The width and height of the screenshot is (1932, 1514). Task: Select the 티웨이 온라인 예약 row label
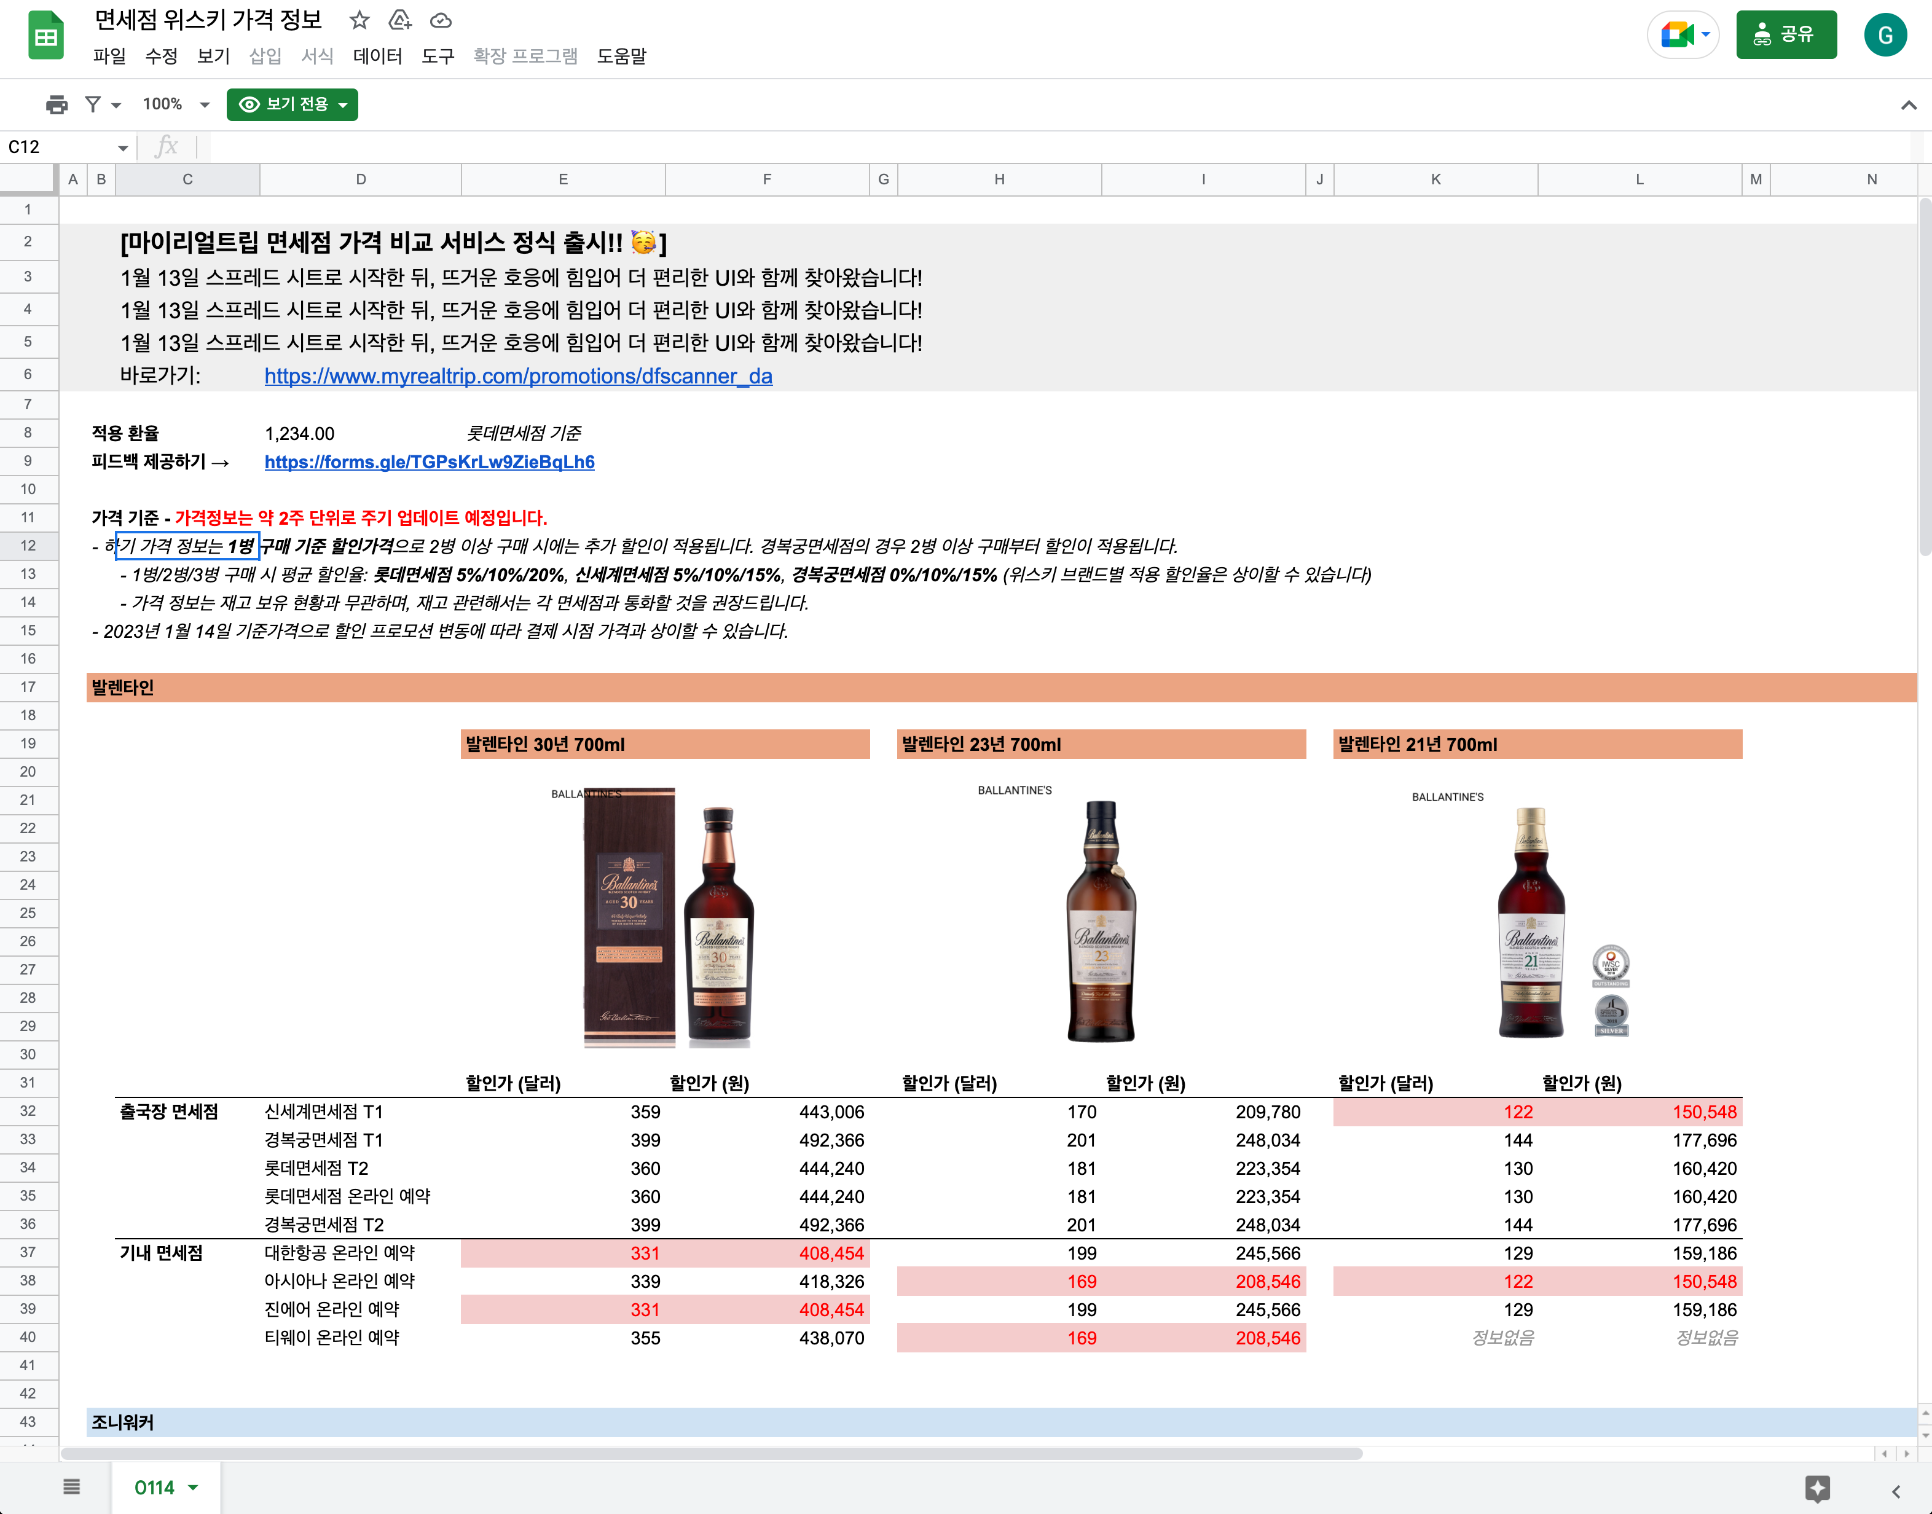click(360, 1338)
